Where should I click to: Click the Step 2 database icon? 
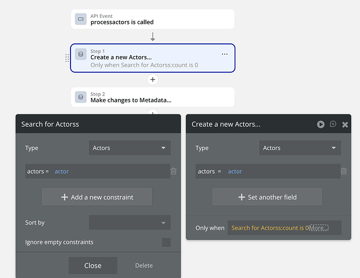[x=80, y=97]
